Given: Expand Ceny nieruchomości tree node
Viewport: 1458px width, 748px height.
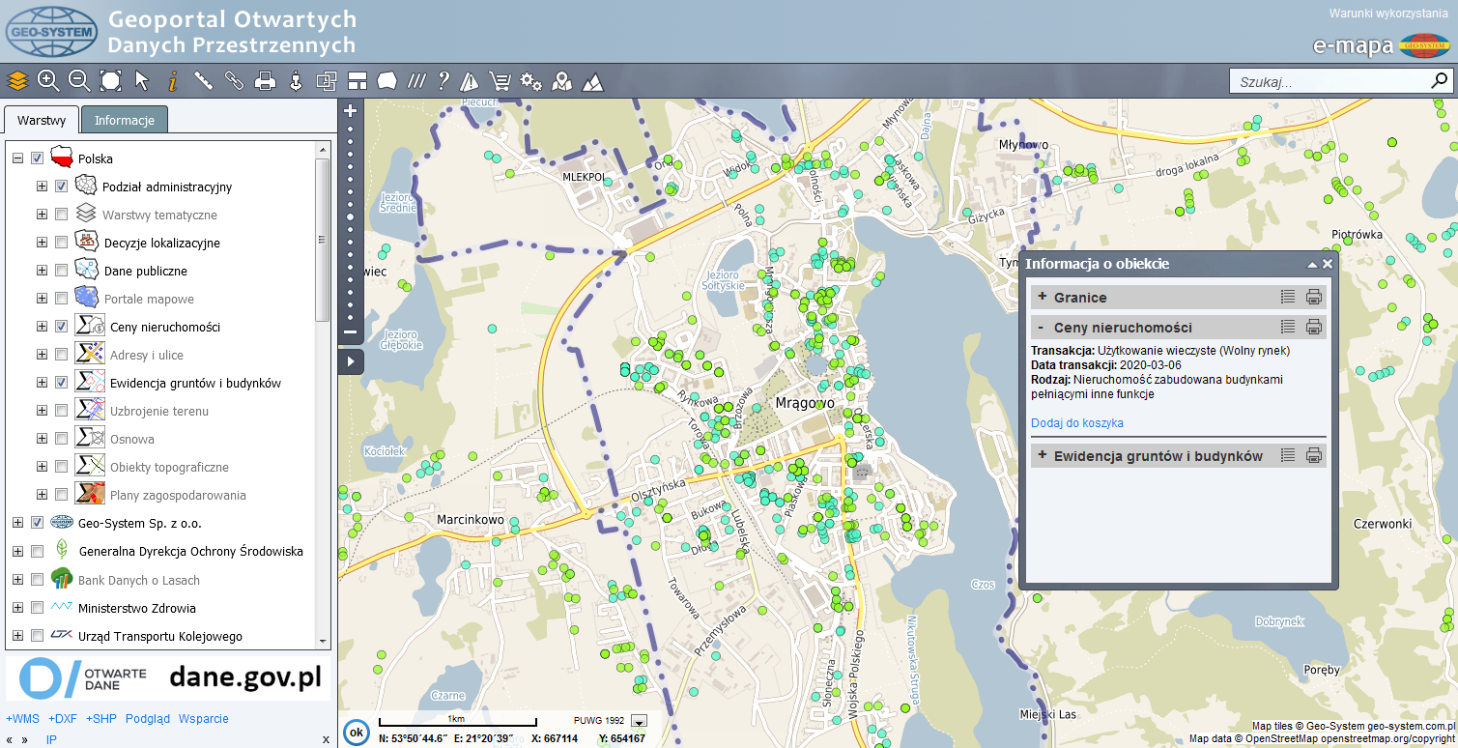Looking at the screenshot, I should [42, 327].
